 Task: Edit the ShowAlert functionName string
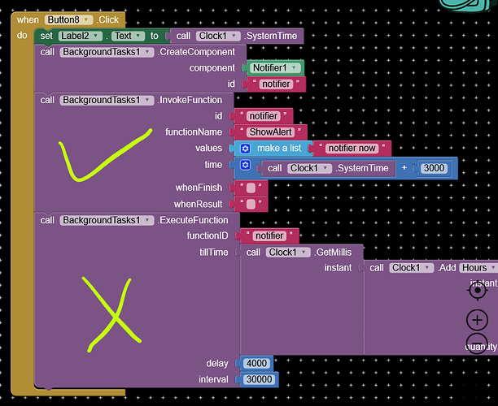coord(271,132)
